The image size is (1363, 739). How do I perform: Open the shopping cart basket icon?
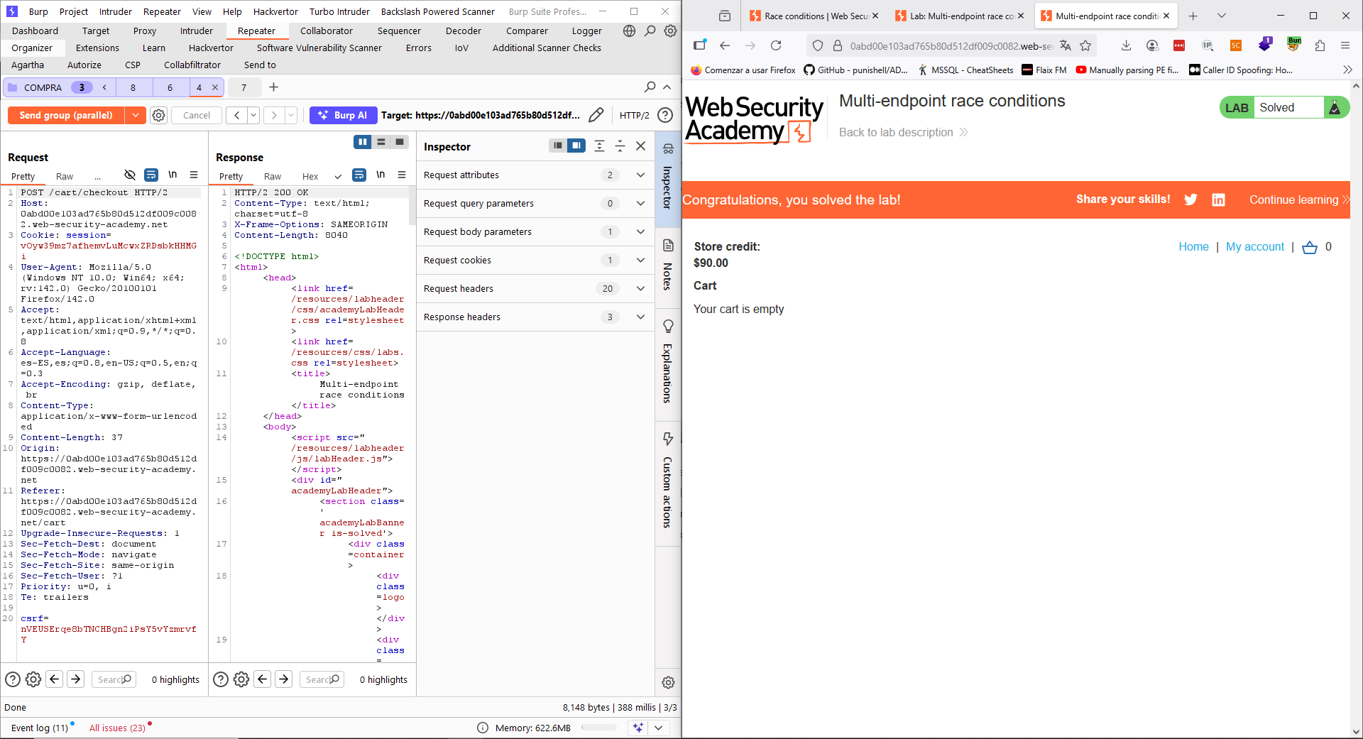pos(1310,247)
